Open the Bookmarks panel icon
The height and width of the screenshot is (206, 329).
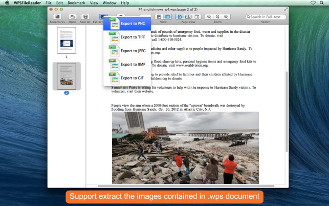[57, 16]
